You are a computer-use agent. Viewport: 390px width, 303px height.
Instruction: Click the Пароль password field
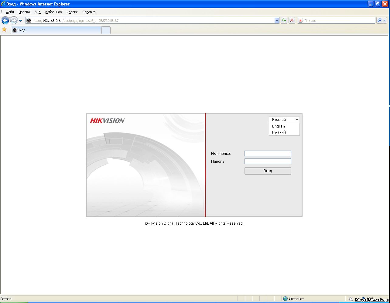point(268,161)
